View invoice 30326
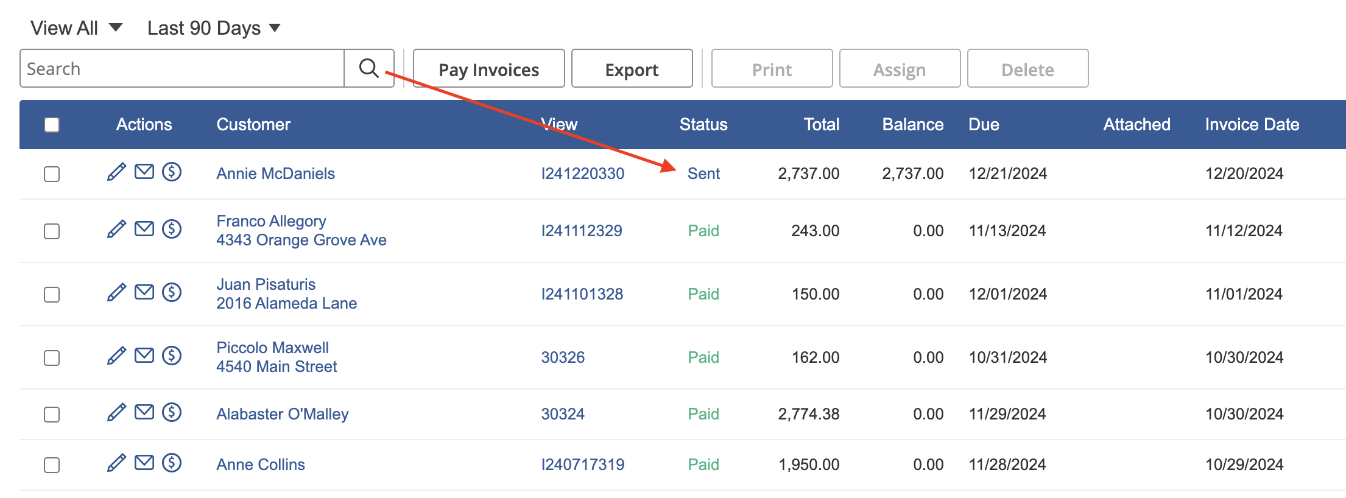1346x498 pixels. click(563, 357)
